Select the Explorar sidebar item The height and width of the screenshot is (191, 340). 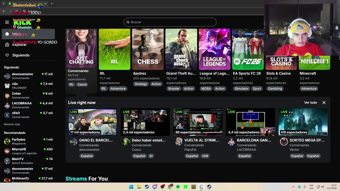[28, 45]
